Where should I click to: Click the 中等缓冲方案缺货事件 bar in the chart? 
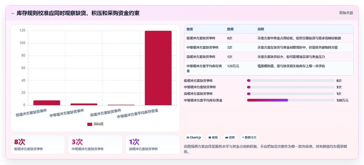[x=84, y=104]
